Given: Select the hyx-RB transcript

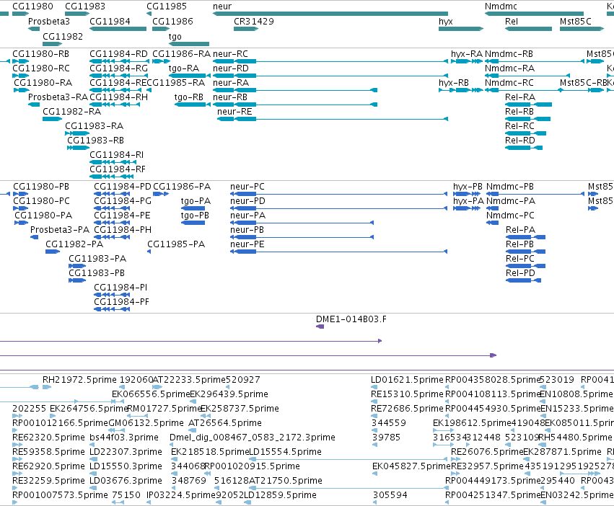Looking at the screenshot, I should coord(460,90).
